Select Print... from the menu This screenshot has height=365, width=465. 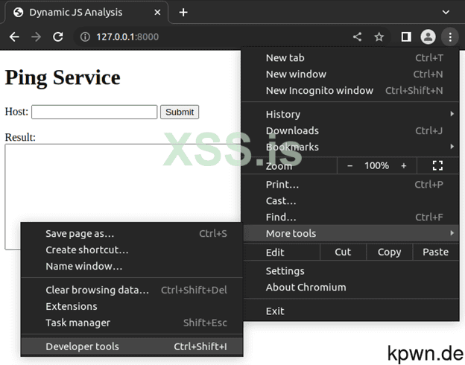pyautogui.click(x=350, y=185)
